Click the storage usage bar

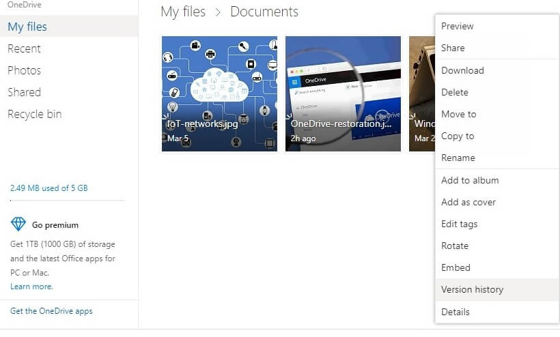tap(67, 201)
